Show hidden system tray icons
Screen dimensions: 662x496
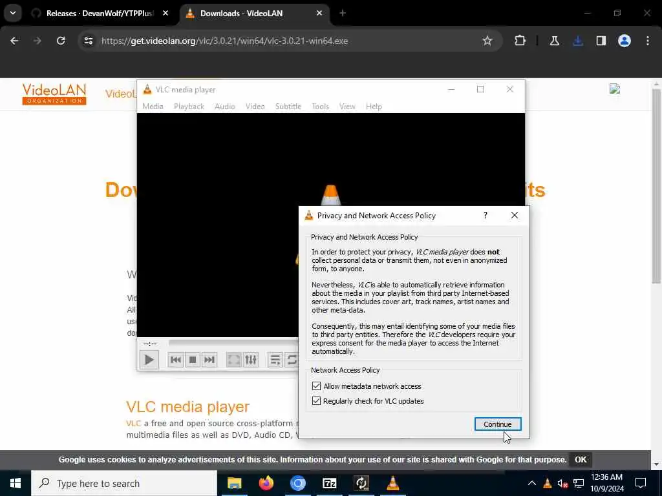532,483
